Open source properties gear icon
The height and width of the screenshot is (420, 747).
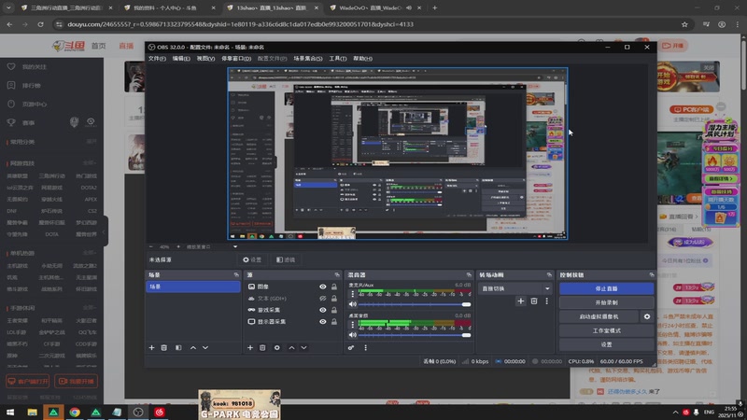[276, 347]
